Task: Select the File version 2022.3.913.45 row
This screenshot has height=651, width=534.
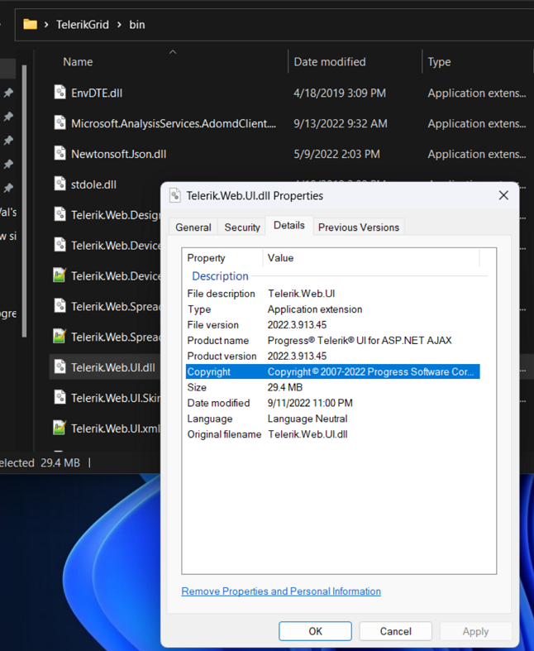Action: (x=333, y=324)
